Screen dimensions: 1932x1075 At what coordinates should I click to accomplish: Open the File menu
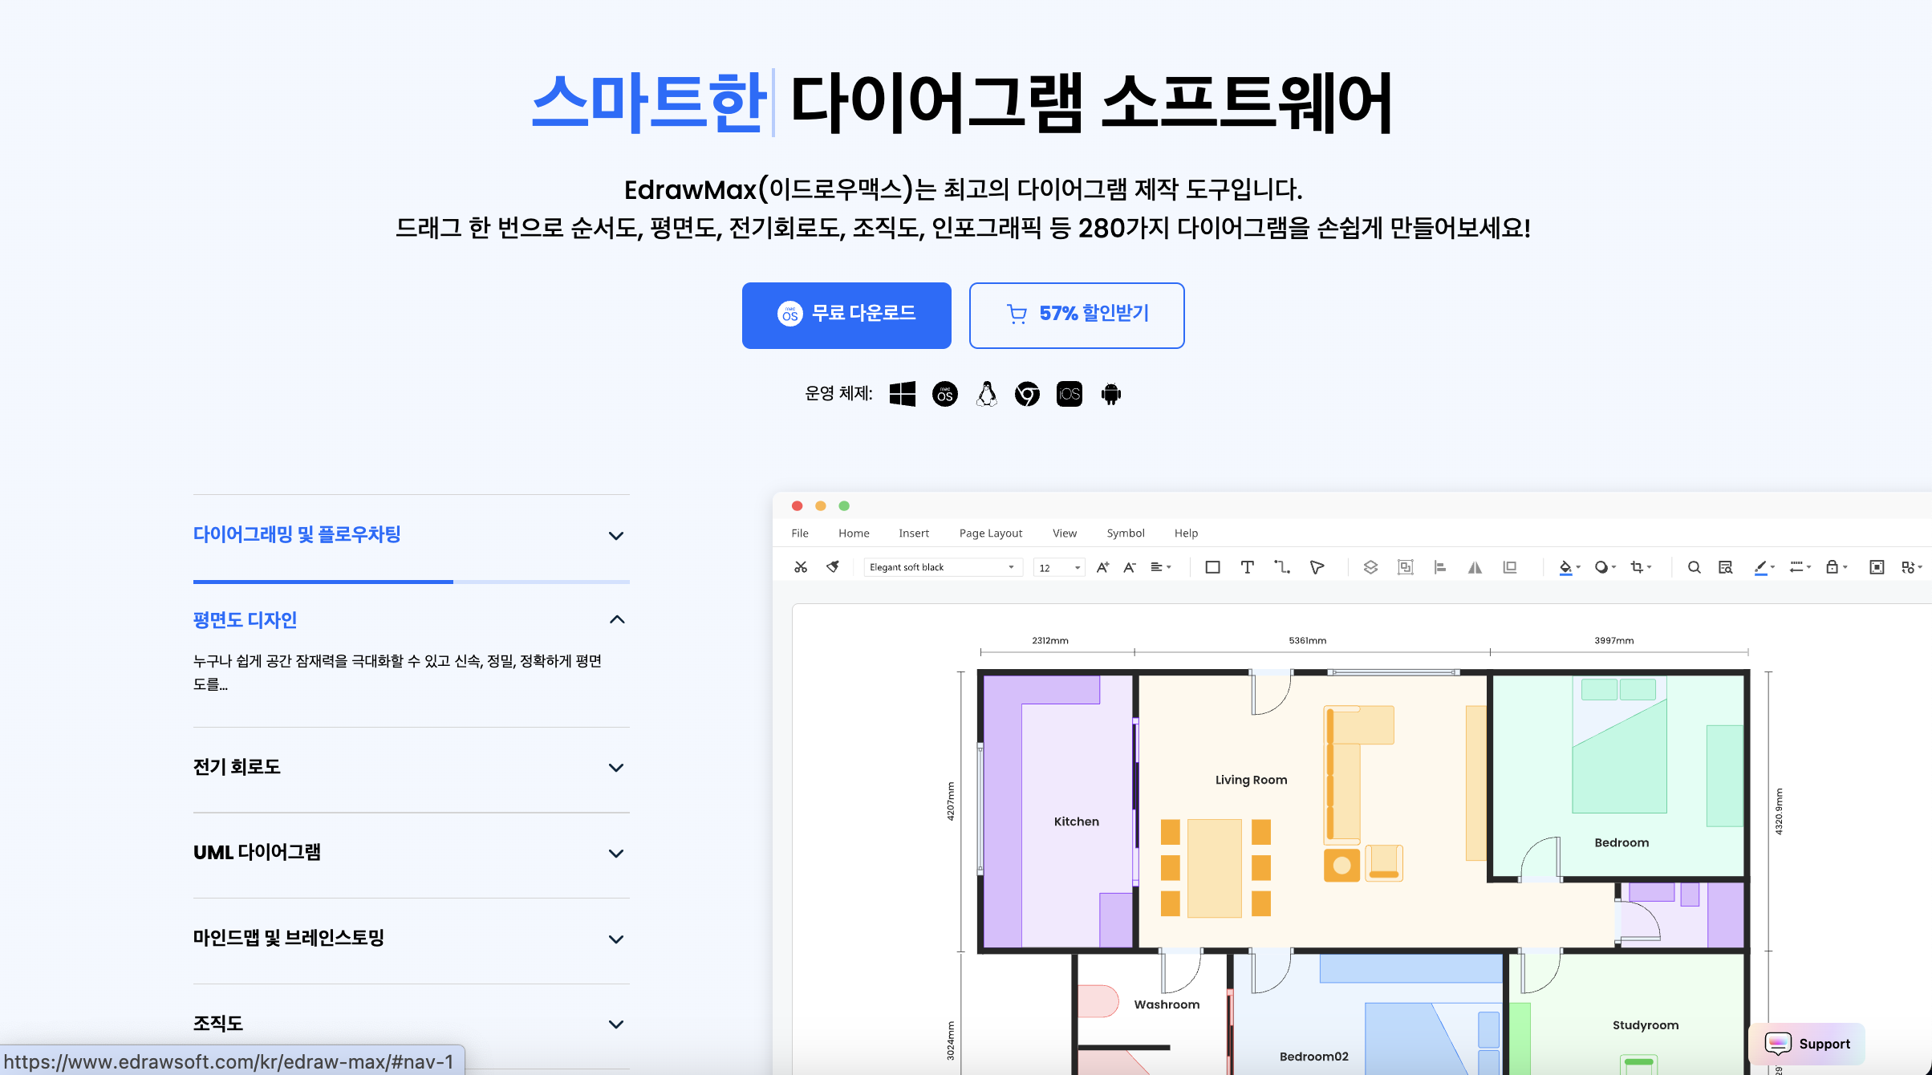[x=799, y=533]
